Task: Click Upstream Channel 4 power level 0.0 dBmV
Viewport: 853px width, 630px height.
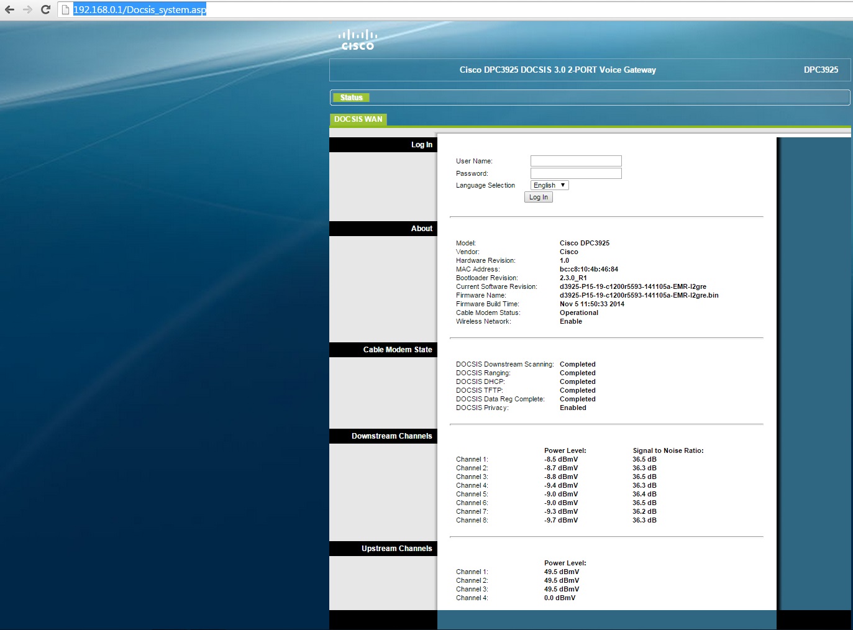Action: pos(560,598)
